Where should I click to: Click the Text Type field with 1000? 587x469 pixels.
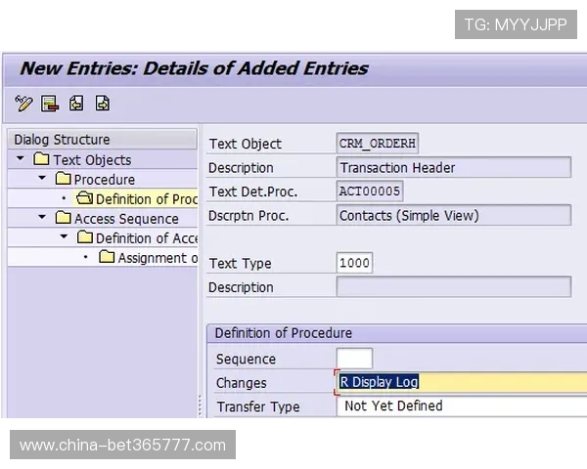tap(354, 263)
